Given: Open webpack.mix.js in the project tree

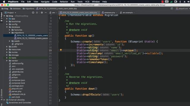Looking at the screenshot, I should click(17, 94).
